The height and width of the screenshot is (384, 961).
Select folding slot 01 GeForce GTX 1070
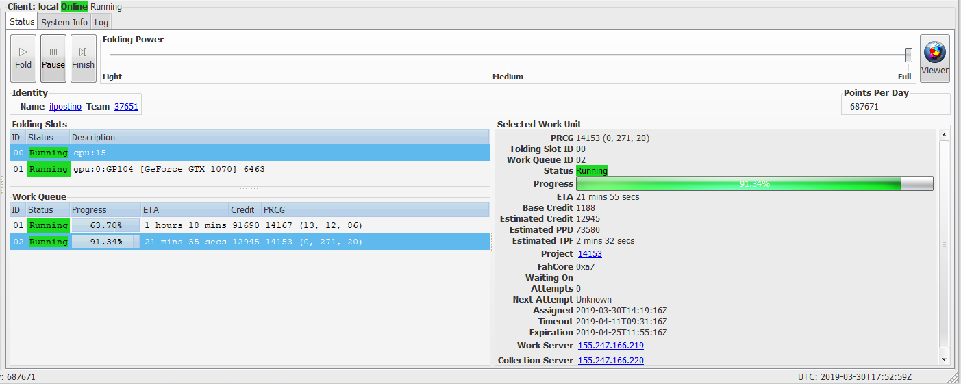pos(250,169)
